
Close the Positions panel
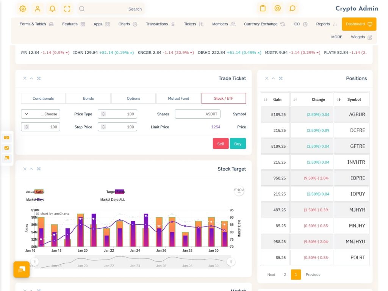point(267,78)
